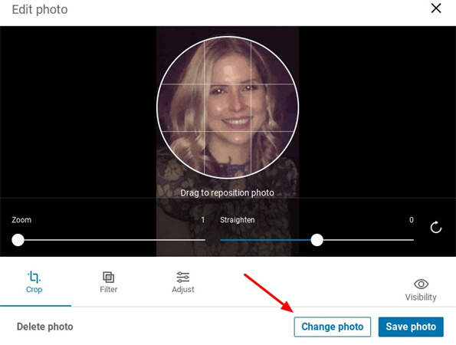Select the Crop tool icon

pyautogui.click(x=34, y=277)
